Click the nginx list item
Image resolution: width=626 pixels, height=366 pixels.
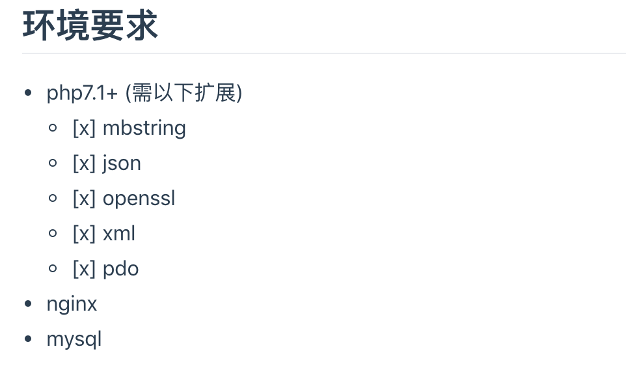[x=72, y=304]
